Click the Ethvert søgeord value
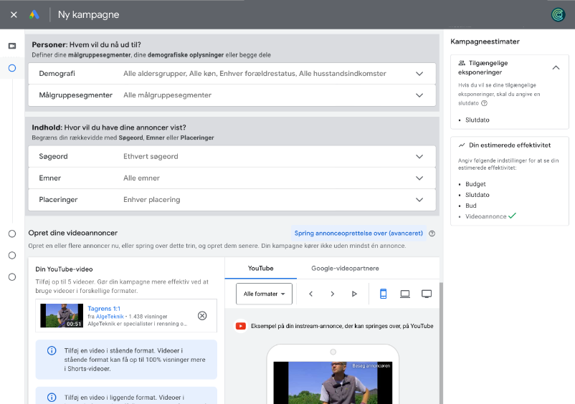The width and height of the screenshot is (575, 404). (151, 156)
